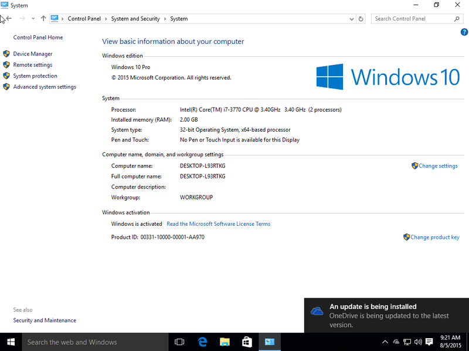Select the '2.00 GB' installed memory value
This screenshot has width=469, height=351.
point(189,120)
